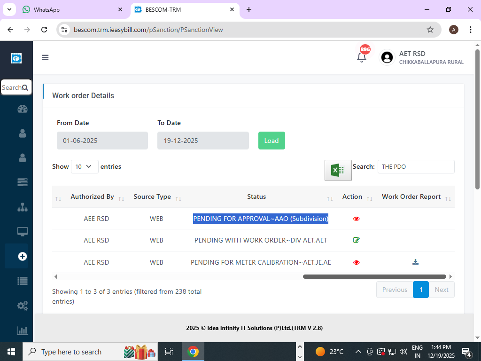Viewport: 481px width, 361px height.
Task: Open the BESCOM logo in sidebar
Action: 16,58
